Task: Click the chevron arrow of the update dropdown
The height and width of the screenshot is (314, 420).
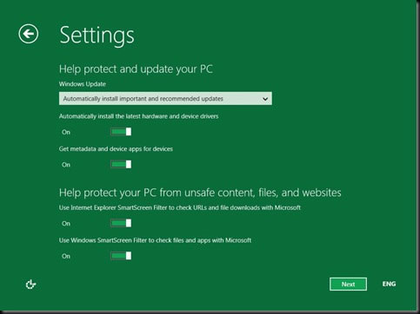Action: coord(265,99)
